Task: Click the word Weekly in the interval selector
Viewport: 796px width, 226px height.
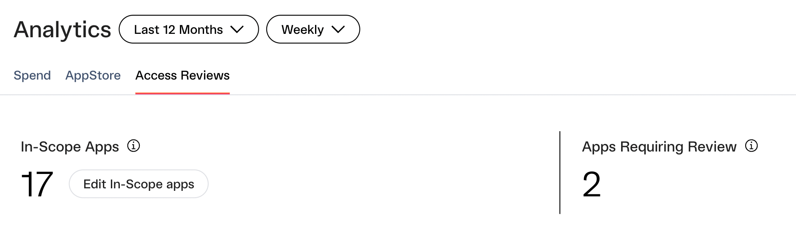Action: click(x=303, y=30)
